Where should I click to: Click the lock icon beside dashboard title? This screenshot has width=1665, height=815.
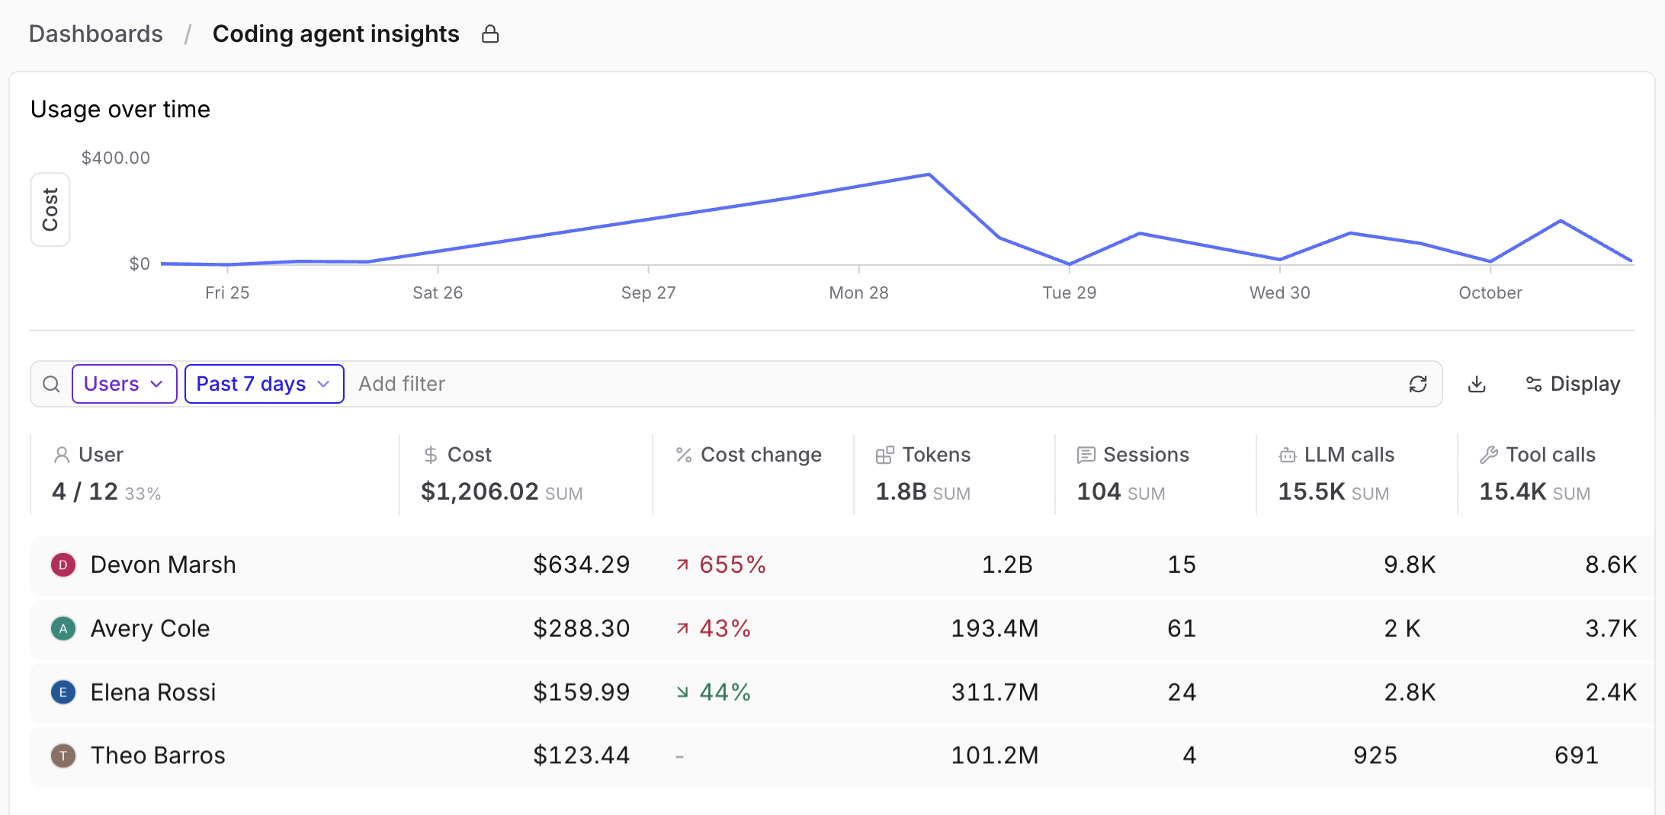click(490, 34)
